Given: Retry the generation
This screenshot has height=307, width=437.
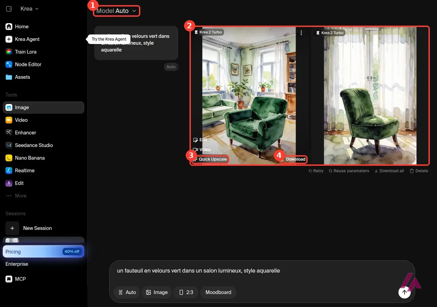Looking at the screenshot, I should tap(316, 171).
